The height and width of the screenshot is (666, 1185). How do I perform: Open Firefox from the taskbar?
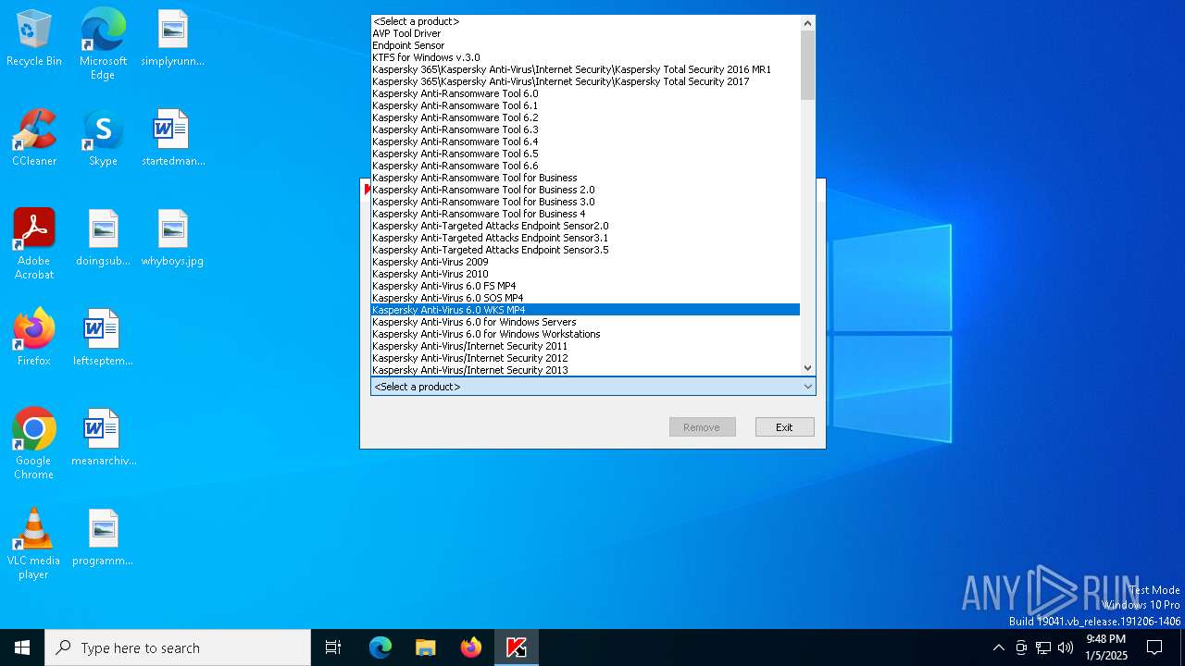coord(471,647)
